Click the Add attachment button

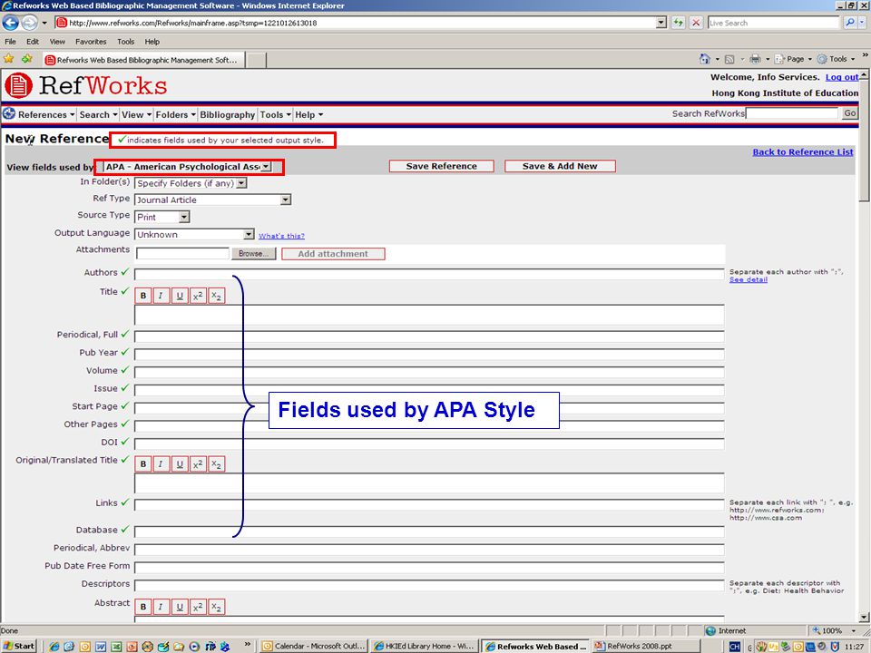click(x=333, y=254)
